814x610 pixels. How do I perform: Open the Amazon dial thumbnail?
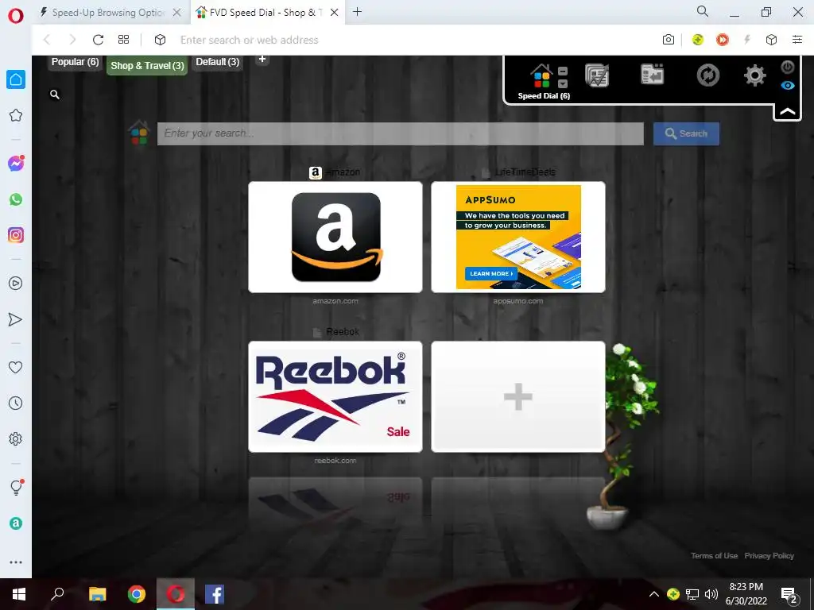[x=335, y=237]
